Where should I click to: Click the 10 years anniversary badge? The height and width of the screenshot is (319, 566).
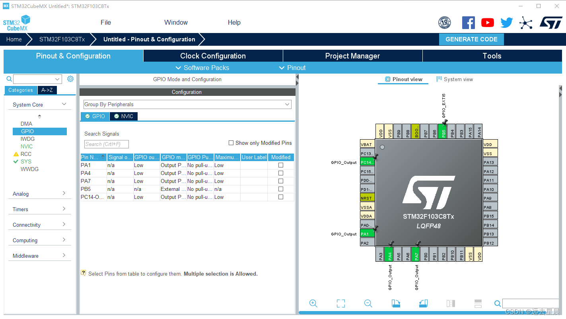445,23
